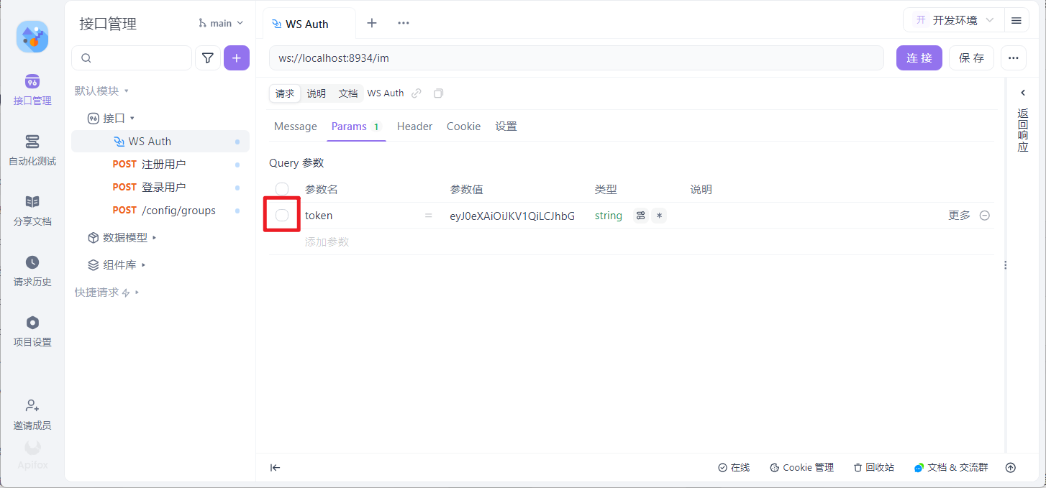Collapse the sidebar with bottom-left arrow icon
1046x488 pixels.
[x=276, y=468]
